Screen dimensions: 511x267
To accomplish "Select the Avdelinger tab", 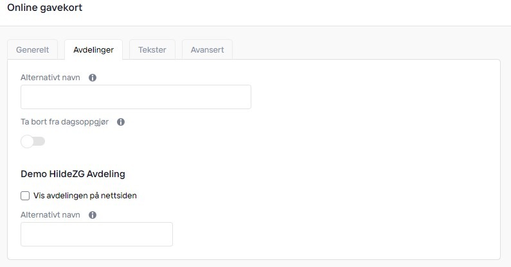I will [x=93, y=50].
